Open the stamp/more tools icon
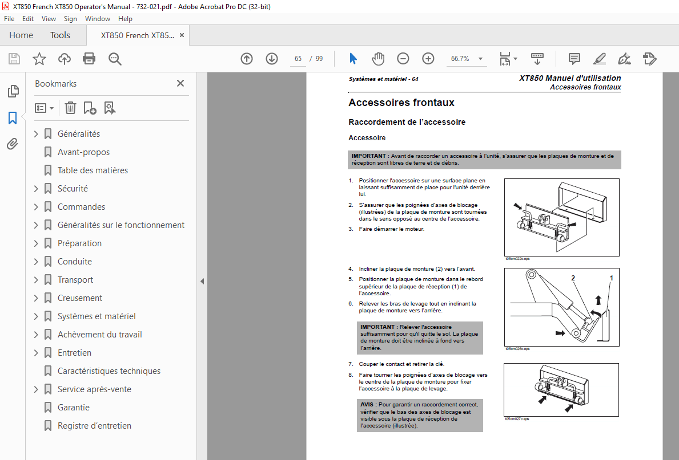679x460 pixels. (x=649, y=59)
